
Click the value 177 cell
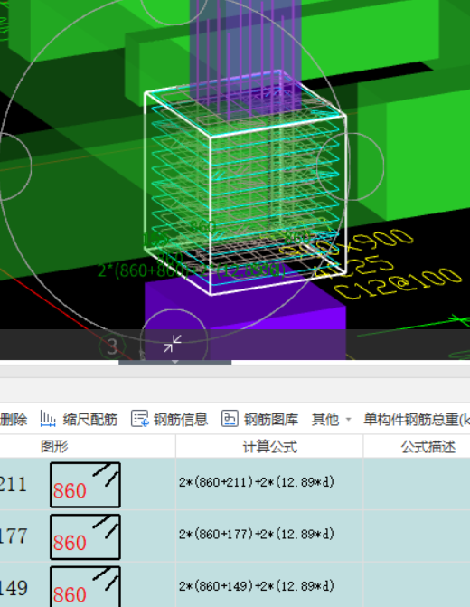(14, 536)
